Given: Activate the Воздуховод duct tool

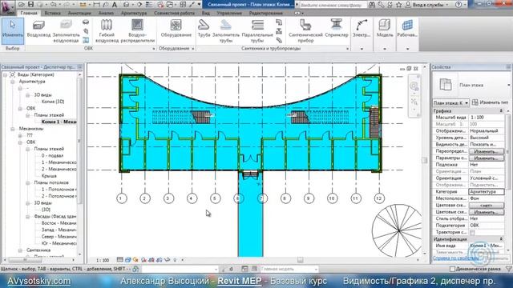Looking at the screenshot, I should coord(38,29).
